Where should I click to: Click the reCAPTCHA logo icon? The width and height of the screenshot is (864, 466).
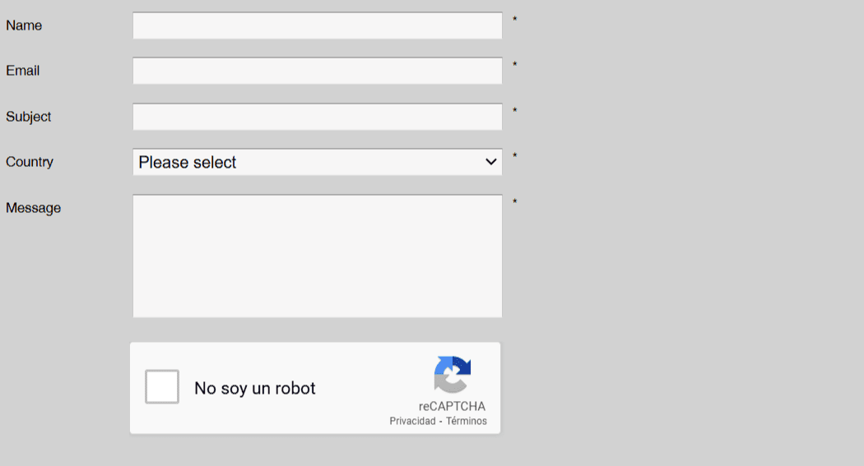pos(452,375)
